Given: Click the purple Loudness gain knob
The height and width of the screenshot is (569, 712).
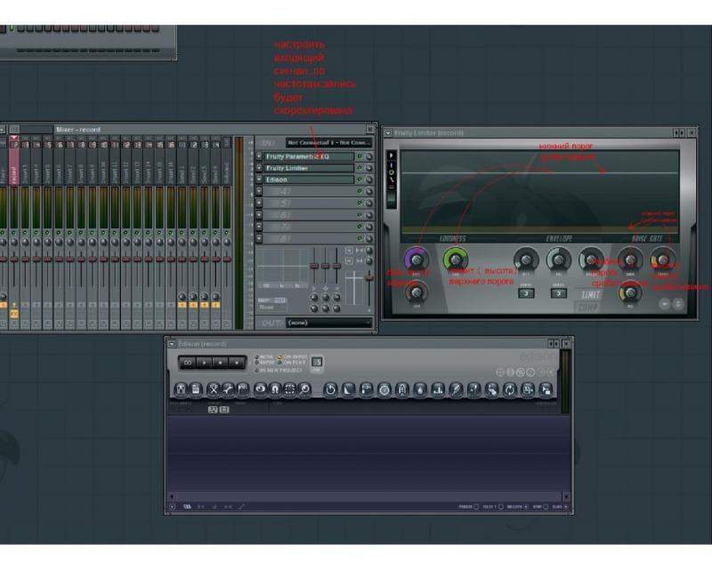Looking at the screenshot, I should 415,259.
